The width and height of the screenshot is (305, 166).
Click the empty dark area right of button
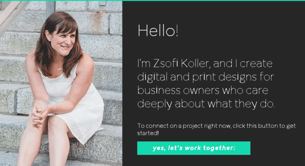tap(277, 148)
